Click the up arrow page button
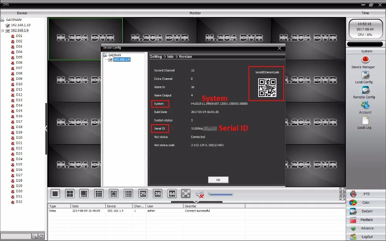This screenshot has height=241, width=386. pyautogui.click(x=342, y=190)
